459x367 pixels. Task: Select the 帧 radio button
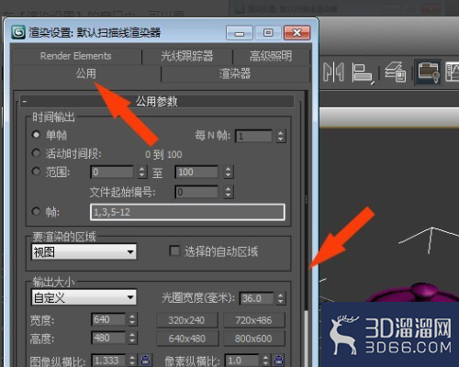click(x=36, y=211)
